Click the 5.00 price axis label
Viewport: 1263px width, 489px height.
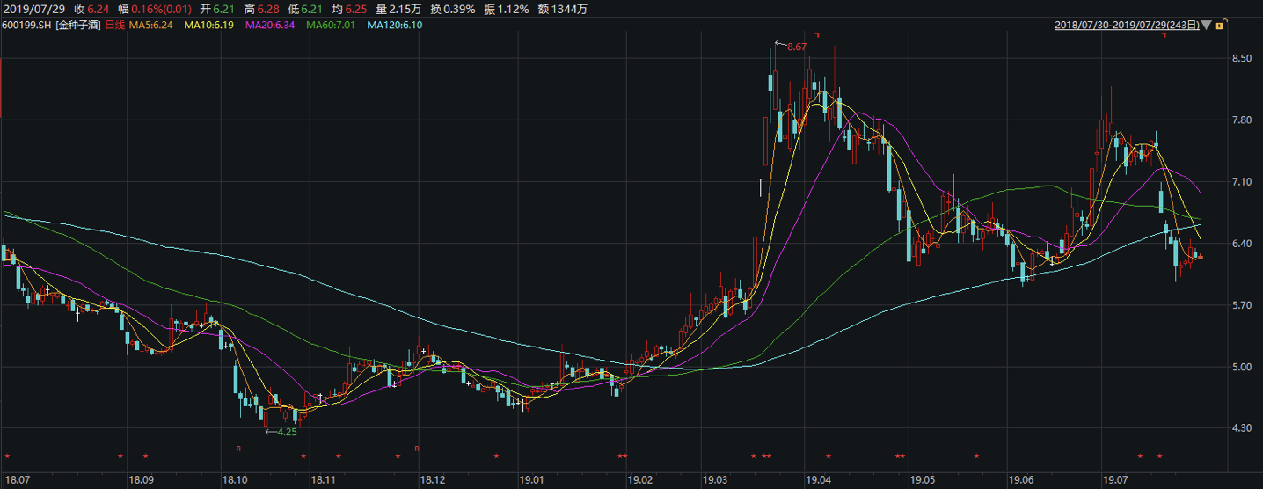(x=1243, y=367)
